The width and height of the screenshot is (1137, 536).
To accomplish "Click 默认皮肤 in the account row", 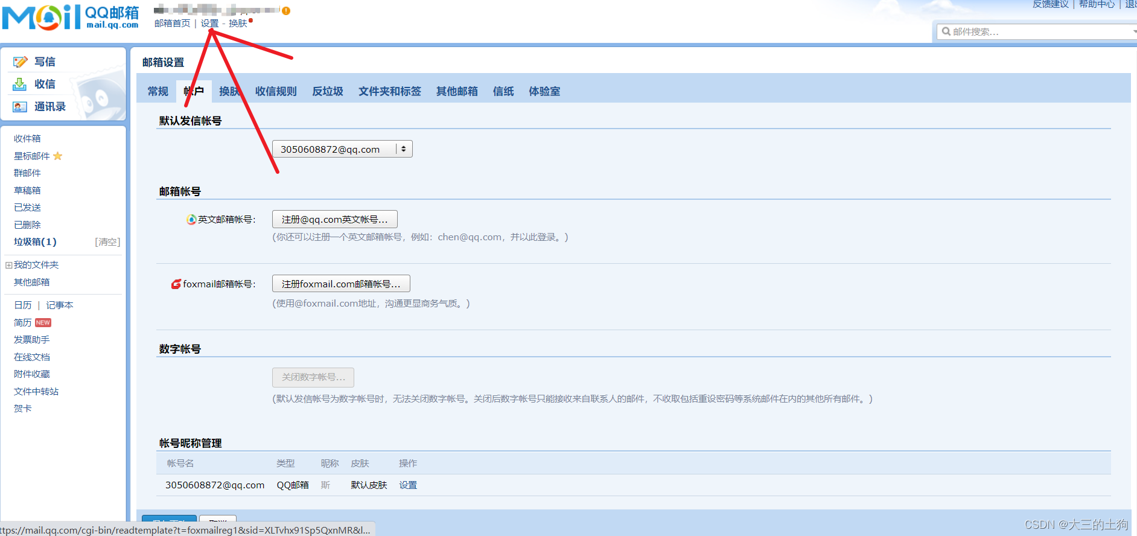I will [x=369, y=485].
